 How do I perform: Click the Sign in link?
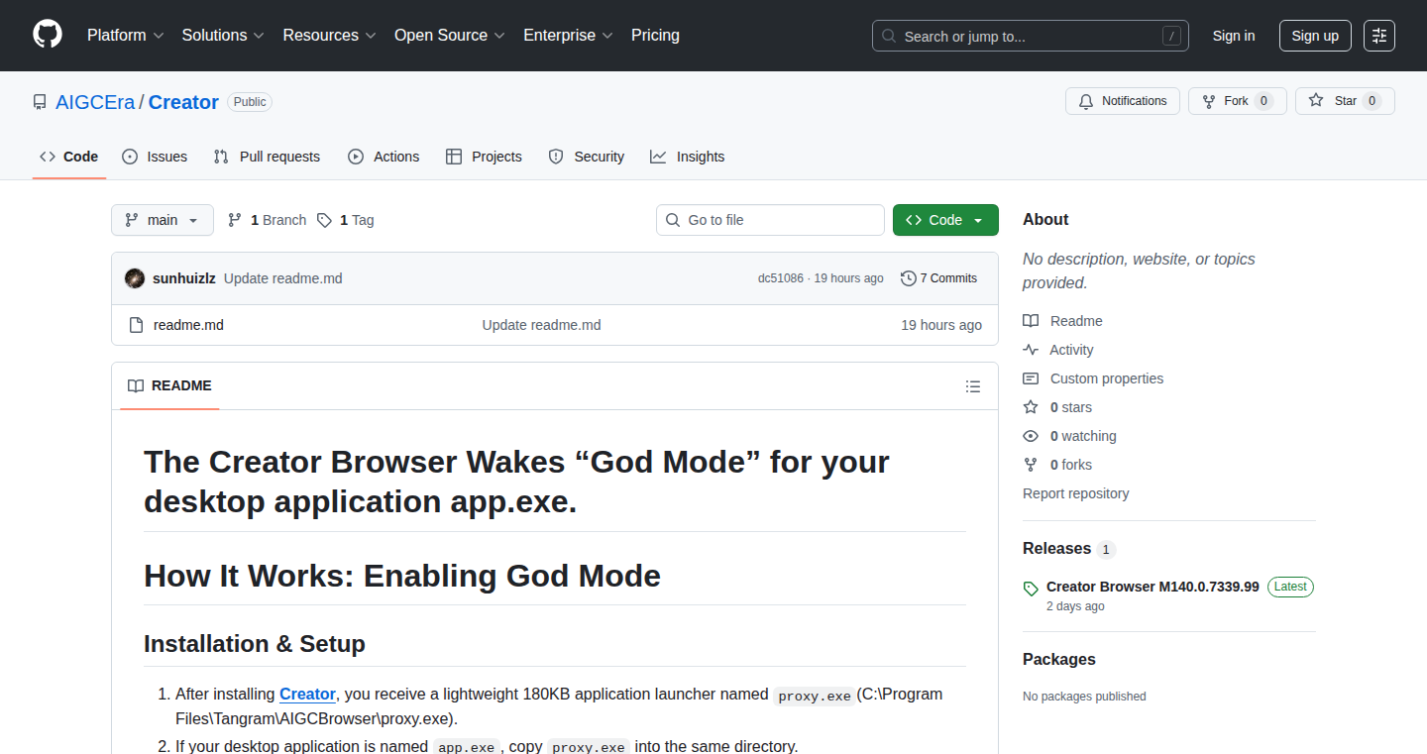1234,36
